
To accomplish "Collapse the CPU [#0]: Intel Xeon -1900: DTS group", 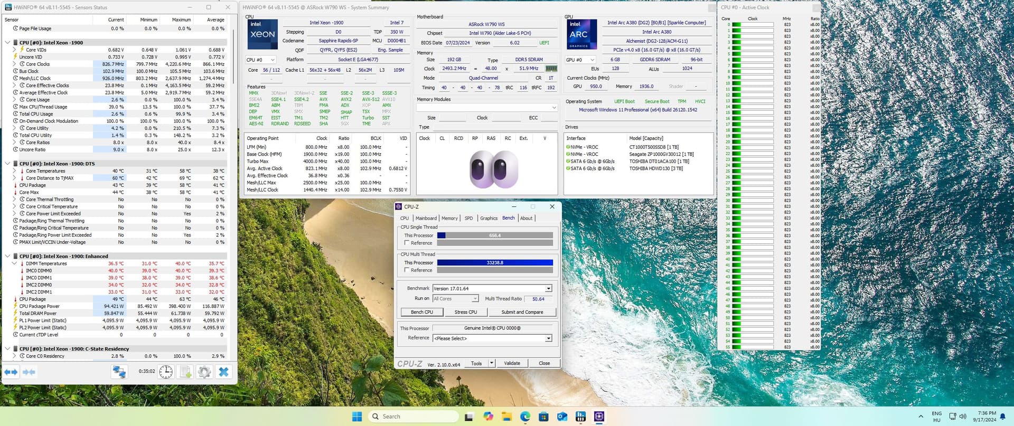I will tap(7, 164).
